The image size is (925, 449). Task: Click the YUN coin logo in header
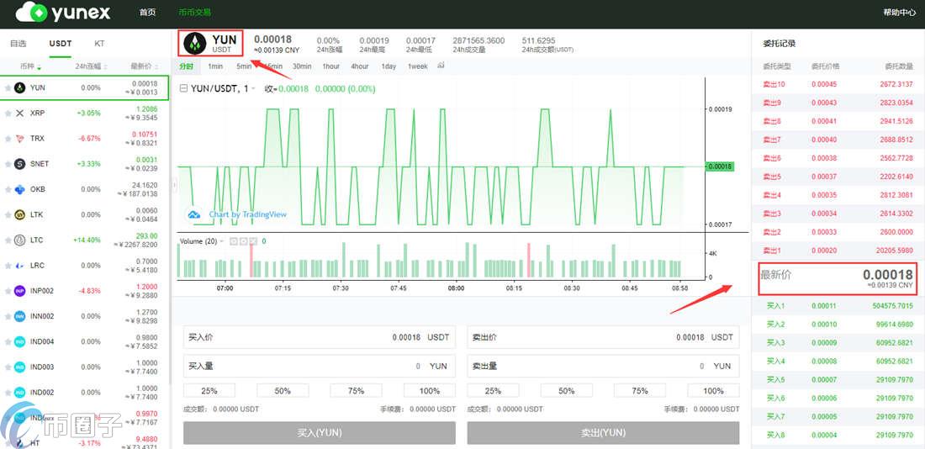coord(195,45)
